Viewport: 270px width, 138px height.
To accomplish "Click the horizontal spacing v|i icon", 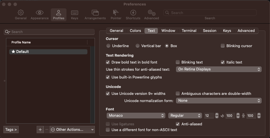I will tap(222, 116).
